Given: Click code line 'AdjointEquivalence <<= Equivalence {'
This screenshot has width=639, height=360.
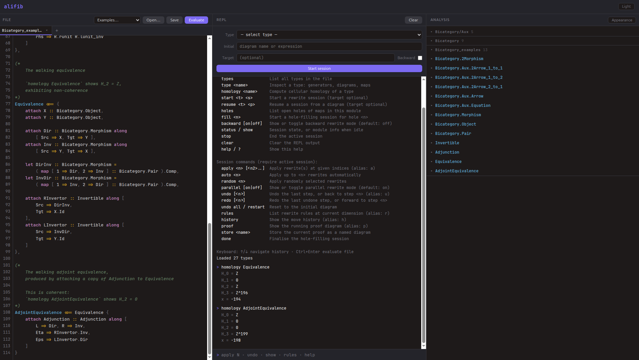Looking at the screenshot, I should click(62, 313).
